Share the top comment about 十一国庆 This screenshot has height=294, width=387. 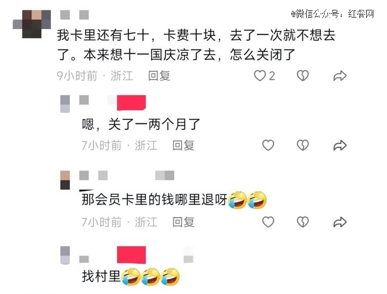[340, 76]
